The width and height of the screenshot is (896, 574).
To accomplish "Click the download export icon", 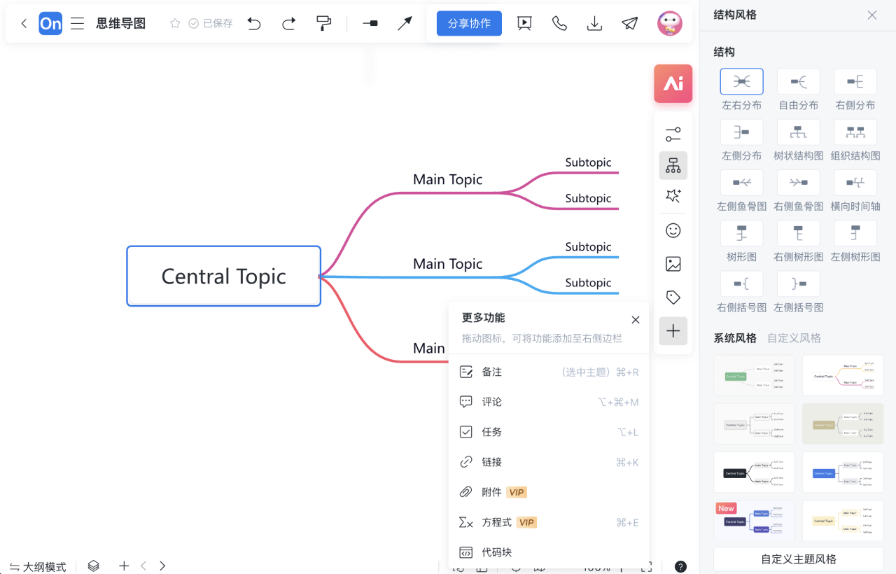I will tap(594, 24).
